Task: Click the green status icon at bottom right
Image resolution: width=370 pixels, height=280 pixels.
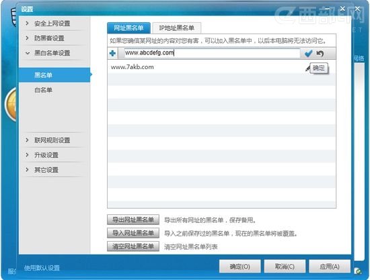Action: 358,271
